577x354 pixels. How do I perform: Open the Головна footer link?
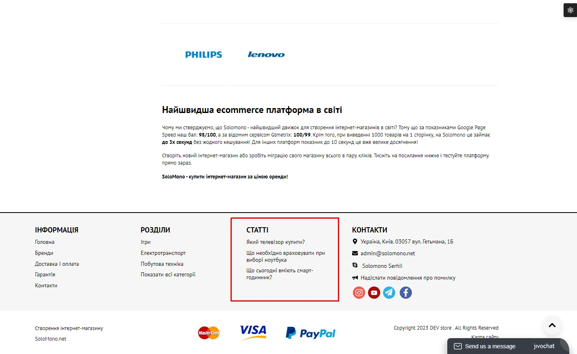[x=45, y=242]
